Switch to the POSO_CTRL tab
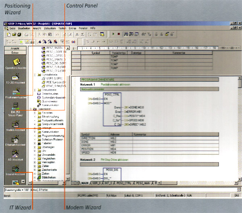242x213 pixels. click(124, 183)
